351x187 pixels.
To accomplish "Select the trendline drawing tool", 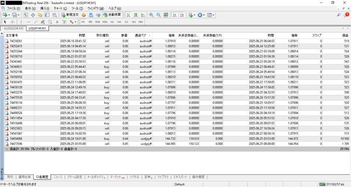I will (36, 22).
